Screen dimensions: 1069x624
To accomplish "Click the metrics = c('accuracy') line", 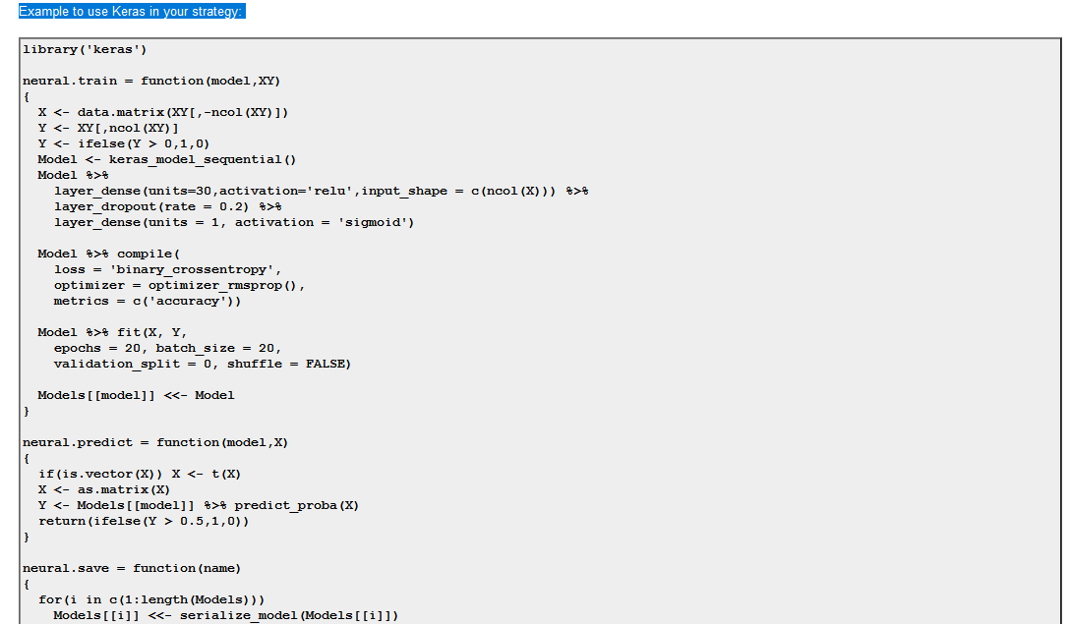I will [148, 301].
